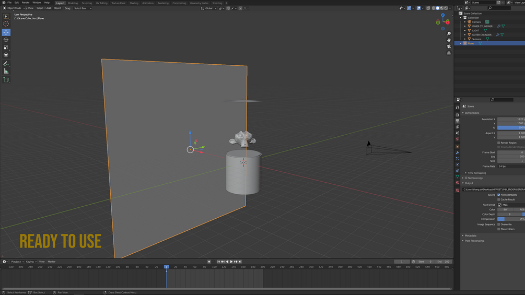Viewport: 525px width, 295px height.
Task: Open the Tool properties tab
Action: [x=458, y=108]
